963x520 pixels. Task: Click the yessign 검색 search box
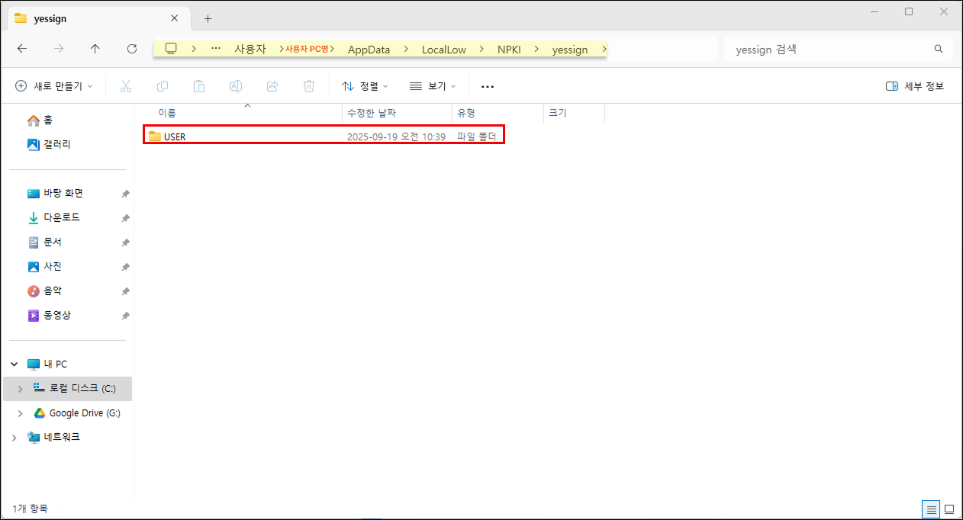(x=832, y=50)
